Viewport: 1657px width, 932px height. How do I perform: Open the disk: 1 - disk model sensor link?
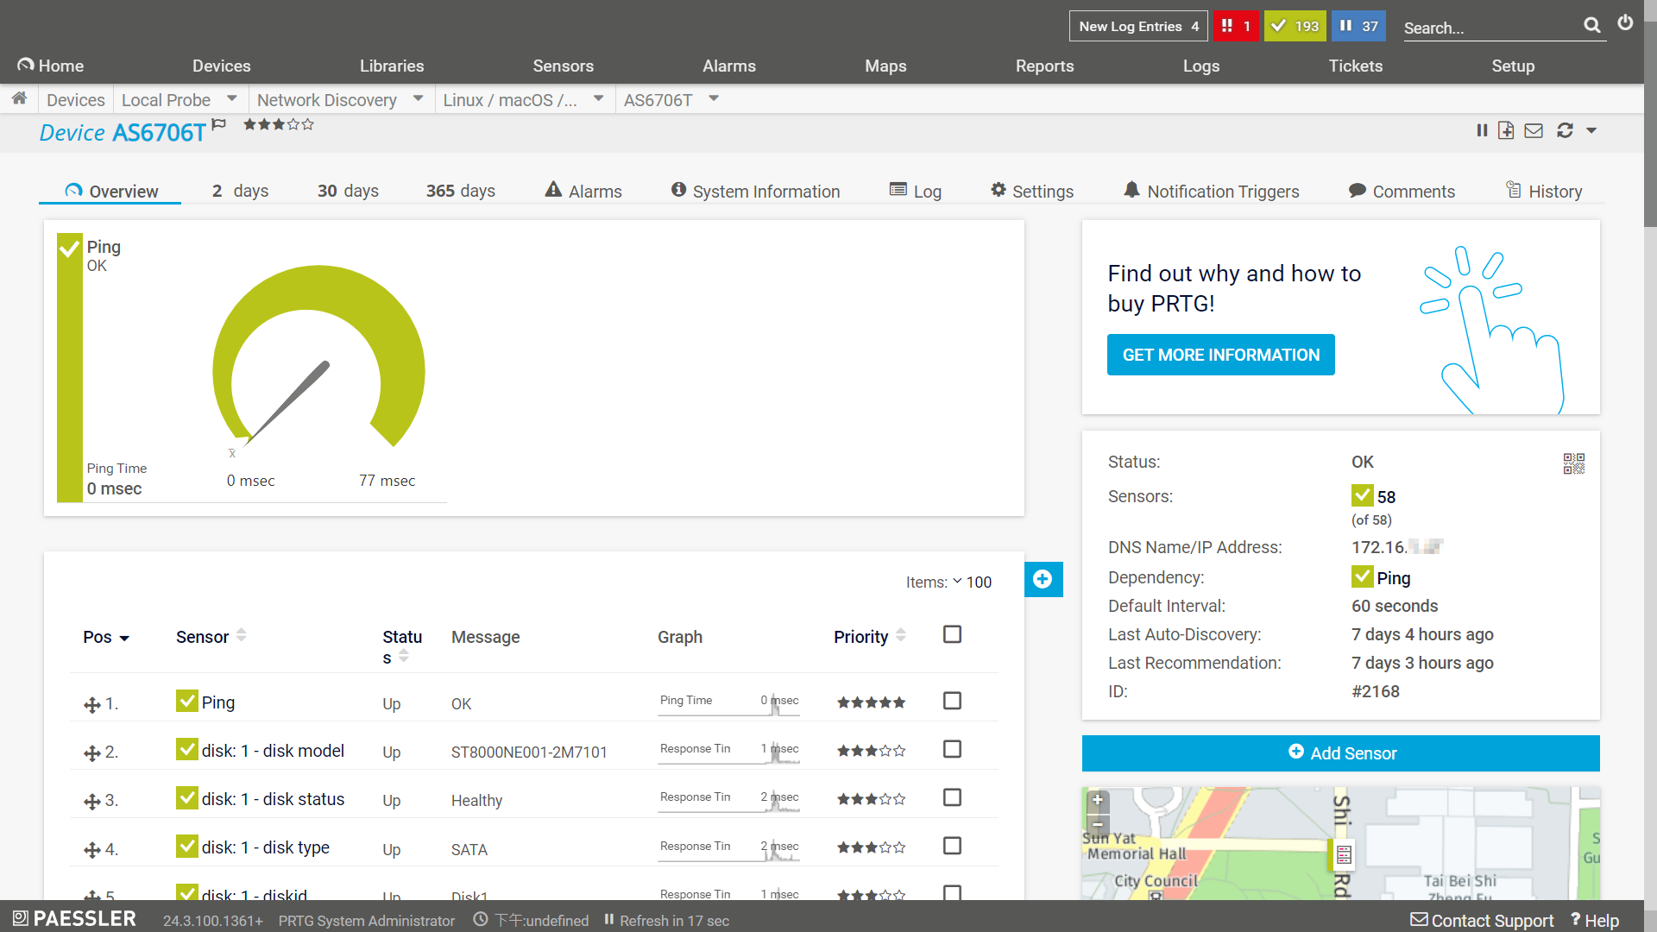pos(273,751)
